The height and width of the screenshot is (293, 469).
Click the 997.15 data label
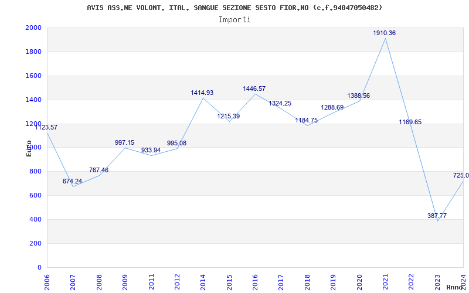click(124, 143)
